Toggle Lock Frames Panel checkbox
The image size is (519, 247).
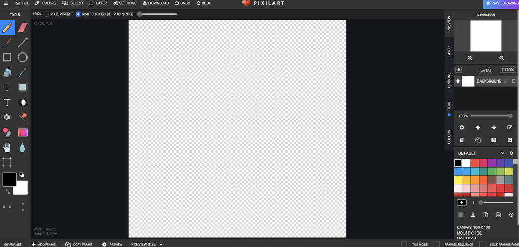pos(482,244)
